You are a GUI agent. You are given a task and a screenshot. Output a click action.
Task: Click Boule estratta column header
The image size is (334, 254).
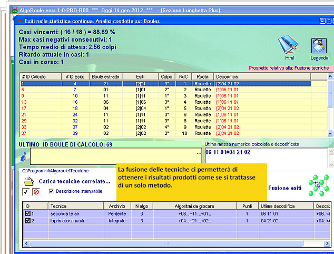tap(106, 76)
